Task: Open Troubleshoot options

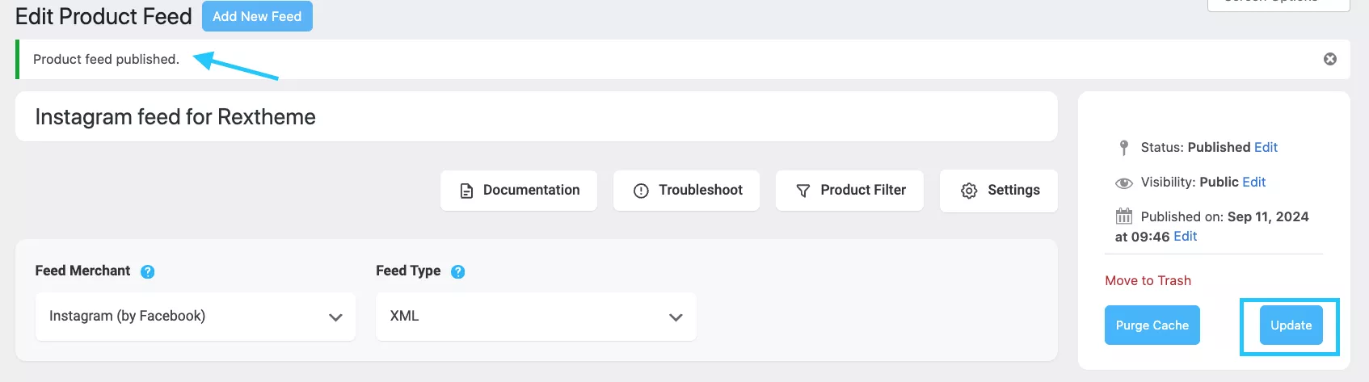Action: tap(686, 191)
